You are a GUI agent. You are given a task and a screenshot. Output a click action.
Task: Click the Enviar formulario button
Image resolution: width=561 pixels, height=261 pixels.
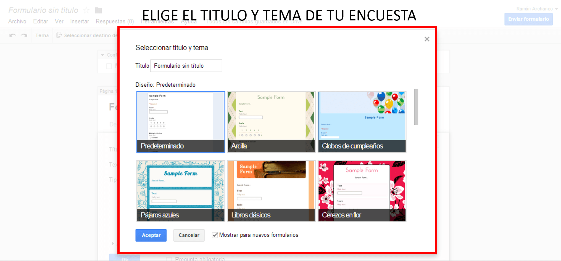528,19
